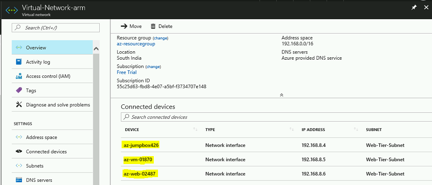Click the Overview network icon

[19, 48]
